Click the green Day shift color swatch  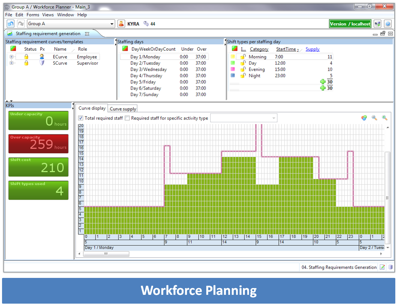click(233, 63)
